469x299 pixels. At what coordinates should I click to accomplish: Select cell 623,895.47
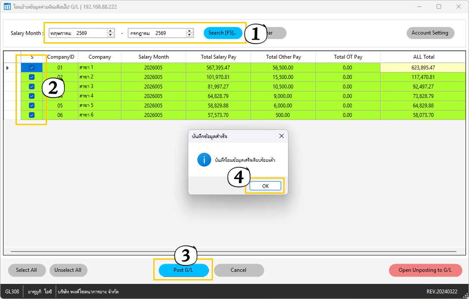coord(423,67)
